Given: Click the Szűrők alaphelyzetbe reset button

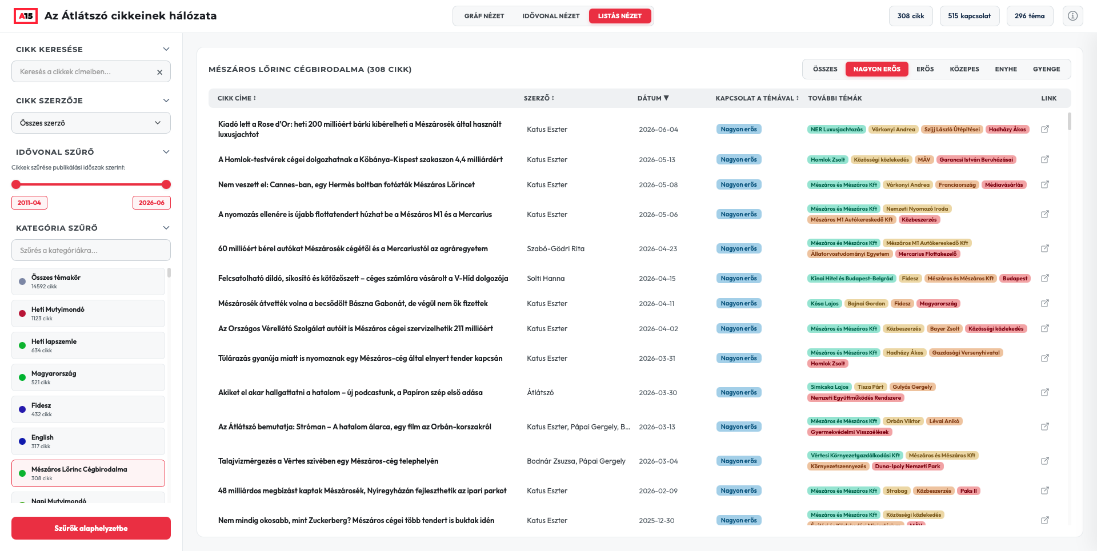Looking at the screenshot, I should click(91, 528).
